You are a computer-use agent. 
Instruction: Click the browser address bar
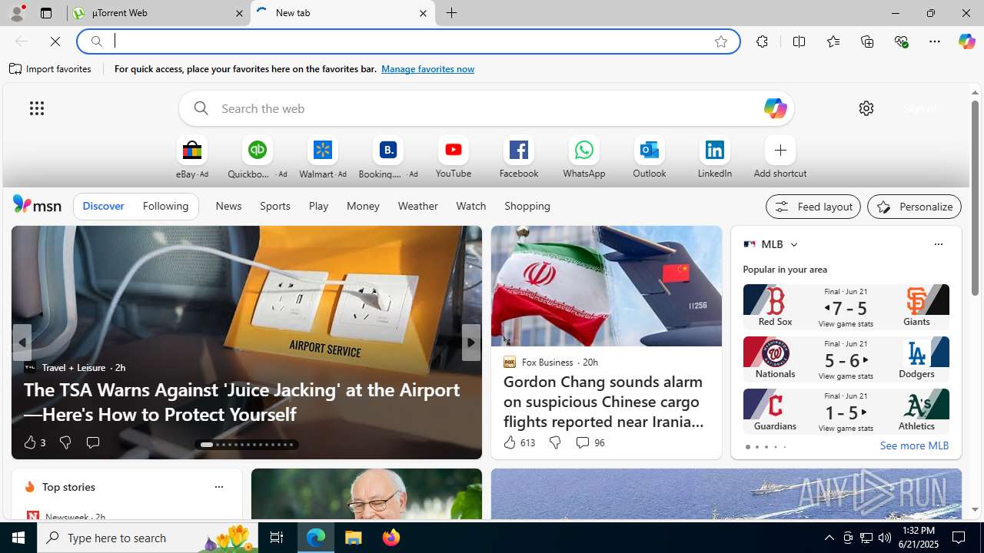pos(407,41)
